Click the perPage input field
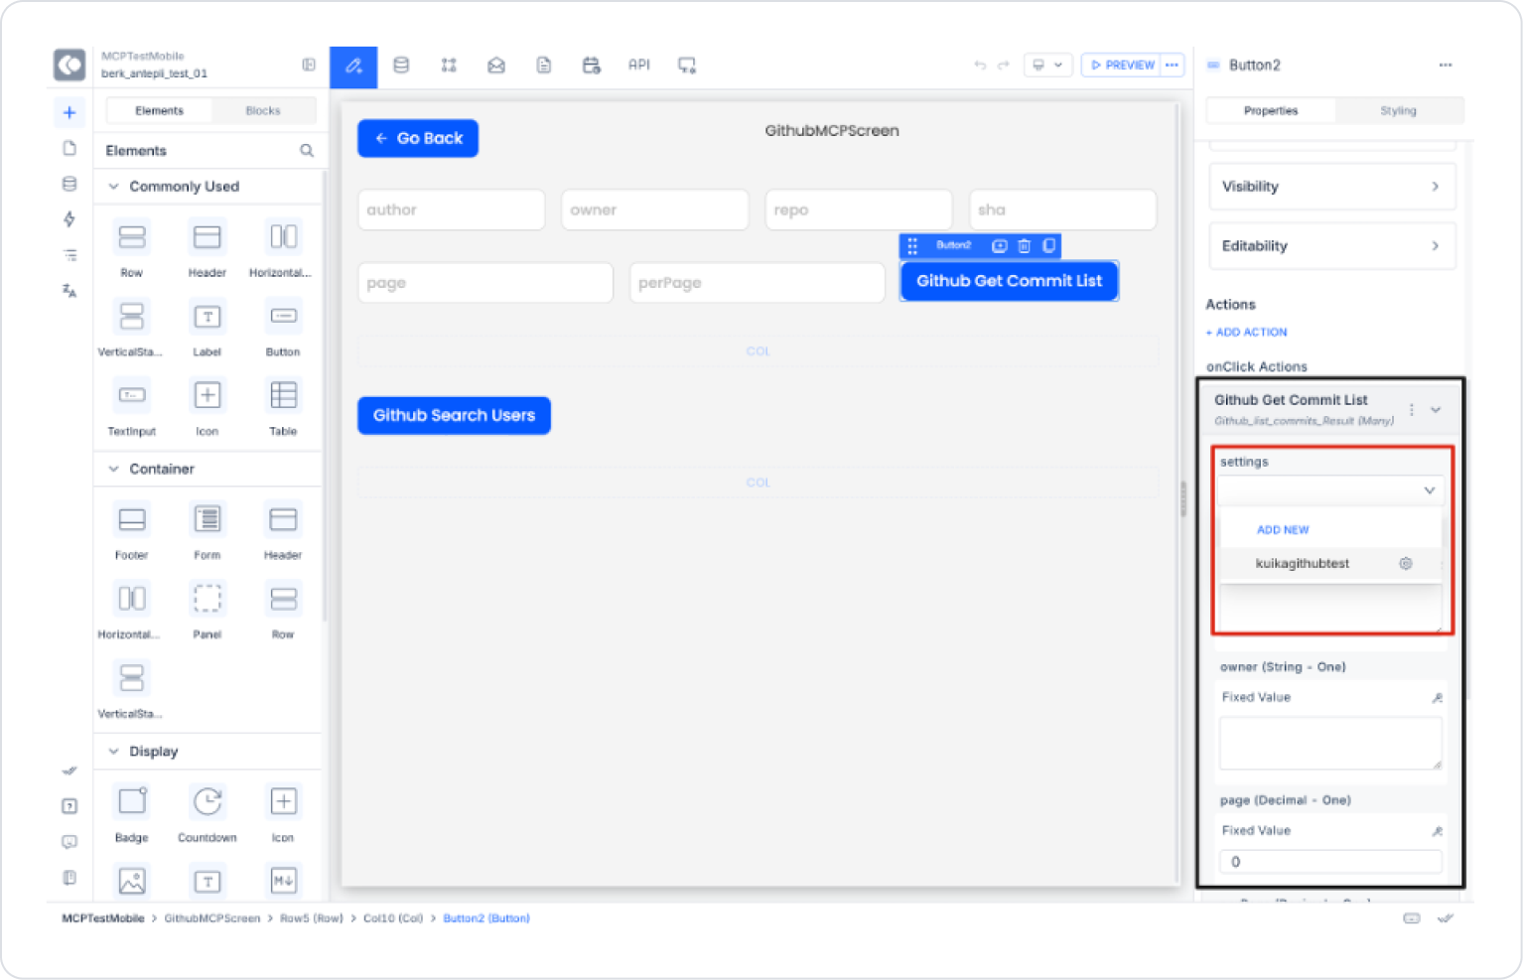The image size is (1523, 980). tap(758, 283)
